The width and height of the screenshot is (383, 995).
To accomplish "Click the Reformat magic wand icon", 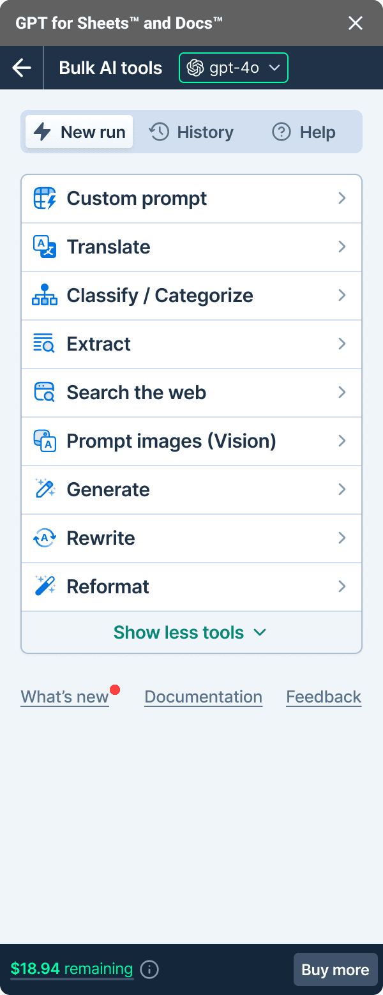I will point(45,587).
